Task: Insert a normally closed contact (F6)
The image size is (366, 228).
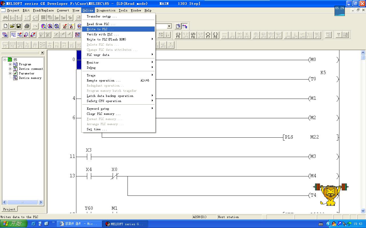Action: [193, 35]
